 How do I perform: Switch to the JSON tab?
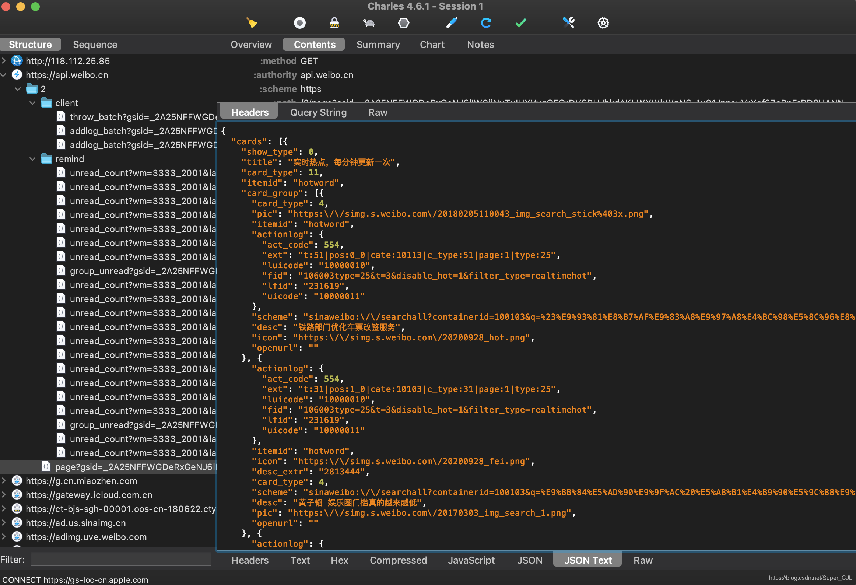click(529, 560)
